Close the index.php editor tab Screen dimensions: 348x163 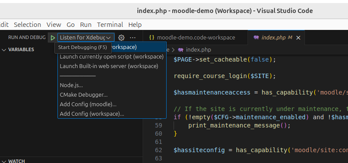[x=298, y=38]
